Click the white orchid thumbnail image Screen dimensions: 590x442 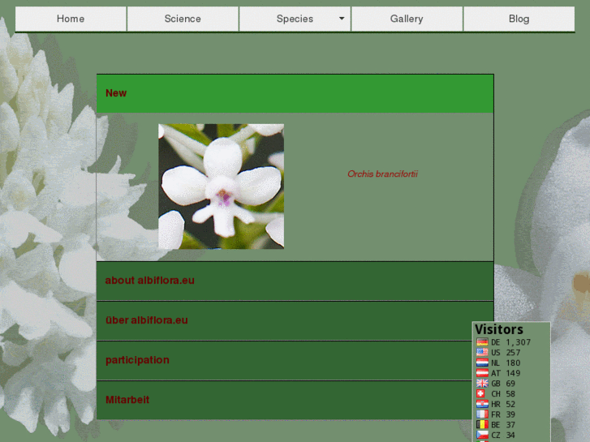point(222,187)
